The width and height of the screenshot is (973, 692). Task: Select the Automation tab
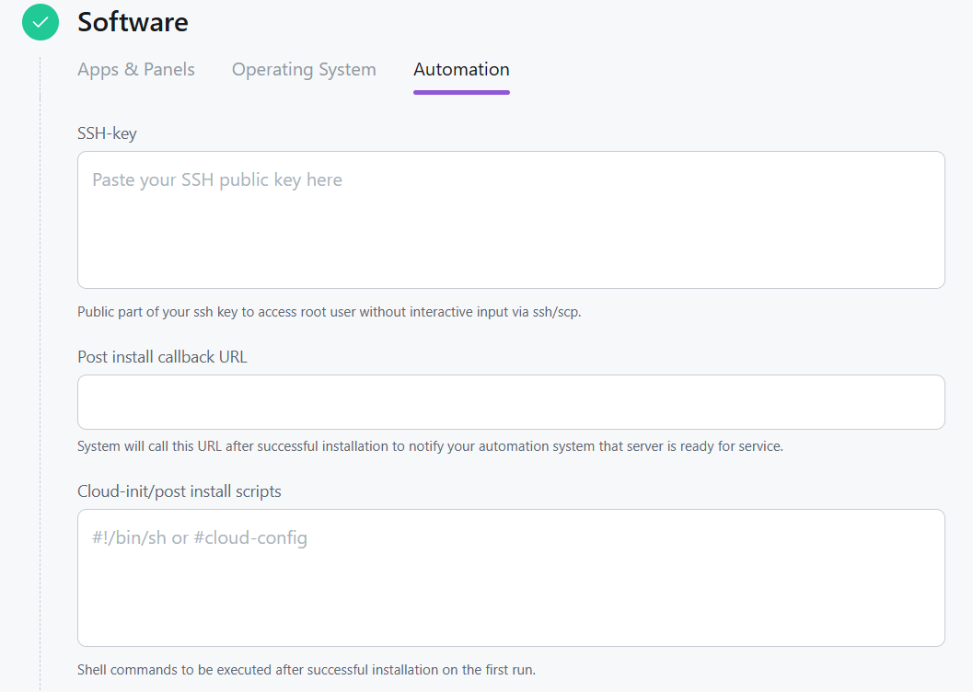tap(461, 70)
